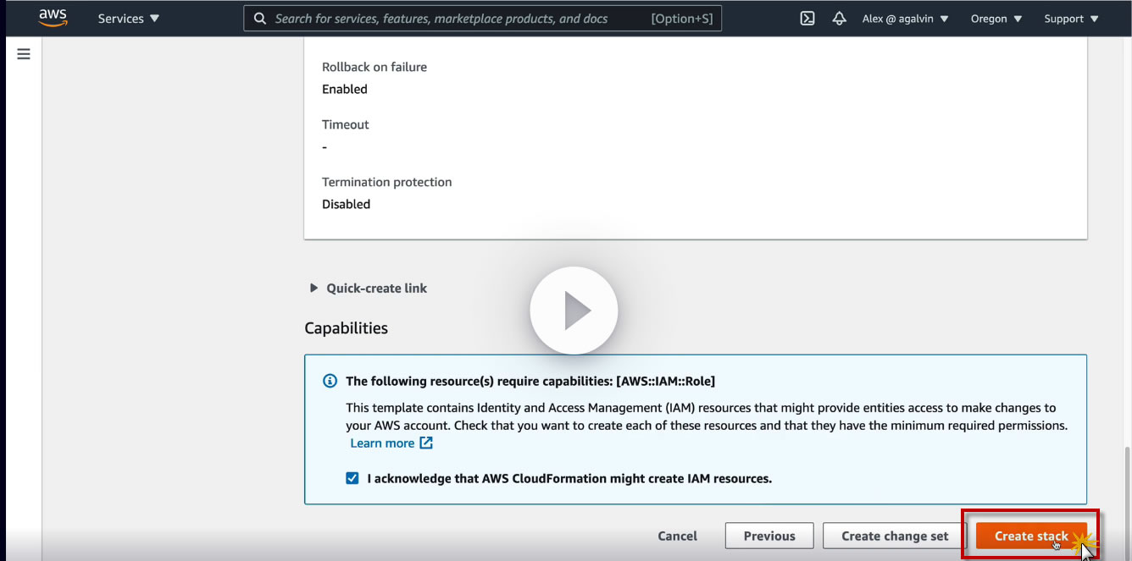Open the hamburger side navigation menu

[x=24, y=54]
